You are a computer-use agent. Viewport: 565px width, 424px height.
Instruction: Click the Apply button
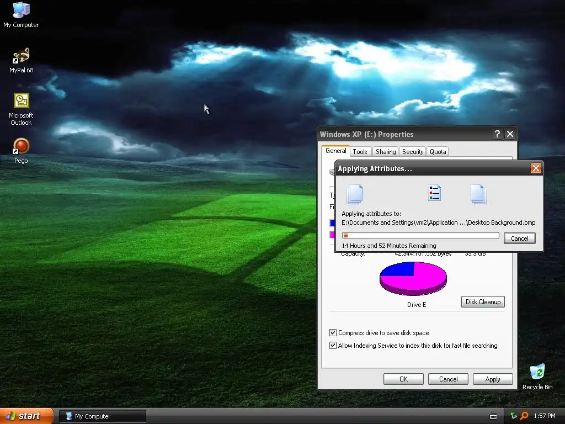click(x=493, y=379)
